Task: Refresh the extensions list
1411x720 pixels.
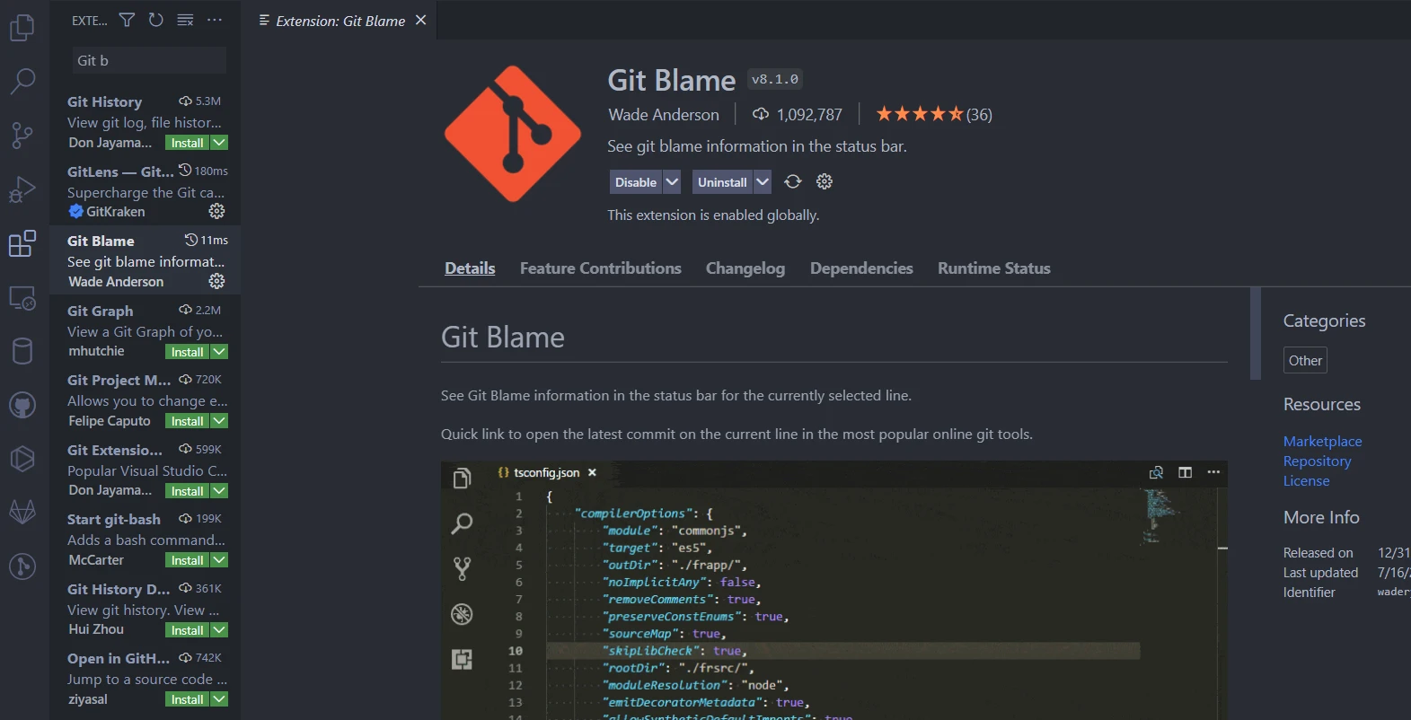Action: click(x=156, y=20)
